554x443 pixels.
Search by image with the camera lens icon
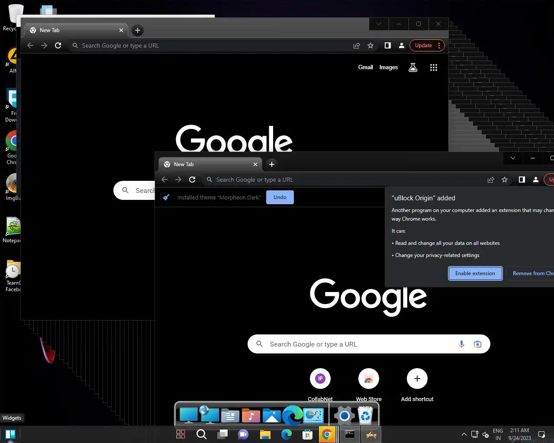477,344
